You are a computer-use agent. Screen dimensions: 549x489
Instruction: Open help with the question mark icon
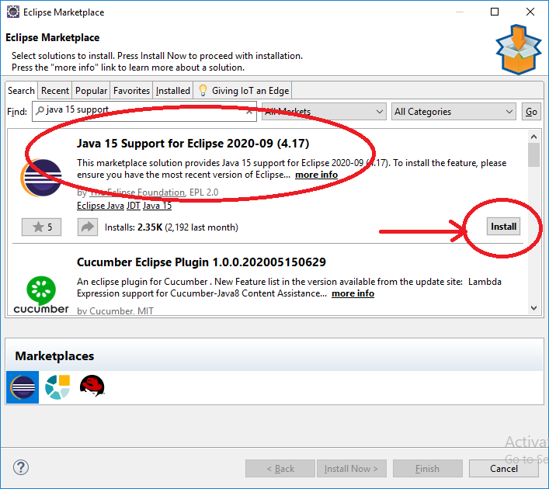(21, 467)
